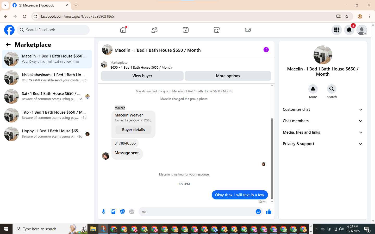Click the chat title in the conversation header
The height and width of the screenshot is (234, 375).
pyautogui.click(x=158, y=50)
